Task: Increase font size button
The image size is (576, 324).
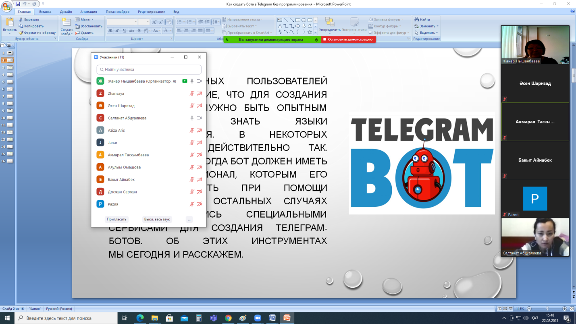Action: pyautogui.click(x=154, y=22)
